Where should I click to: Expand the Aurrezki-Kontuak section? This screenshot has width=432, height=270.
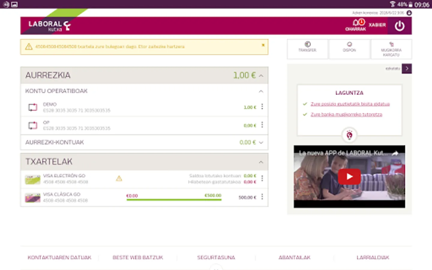click(x=261, y=142)
